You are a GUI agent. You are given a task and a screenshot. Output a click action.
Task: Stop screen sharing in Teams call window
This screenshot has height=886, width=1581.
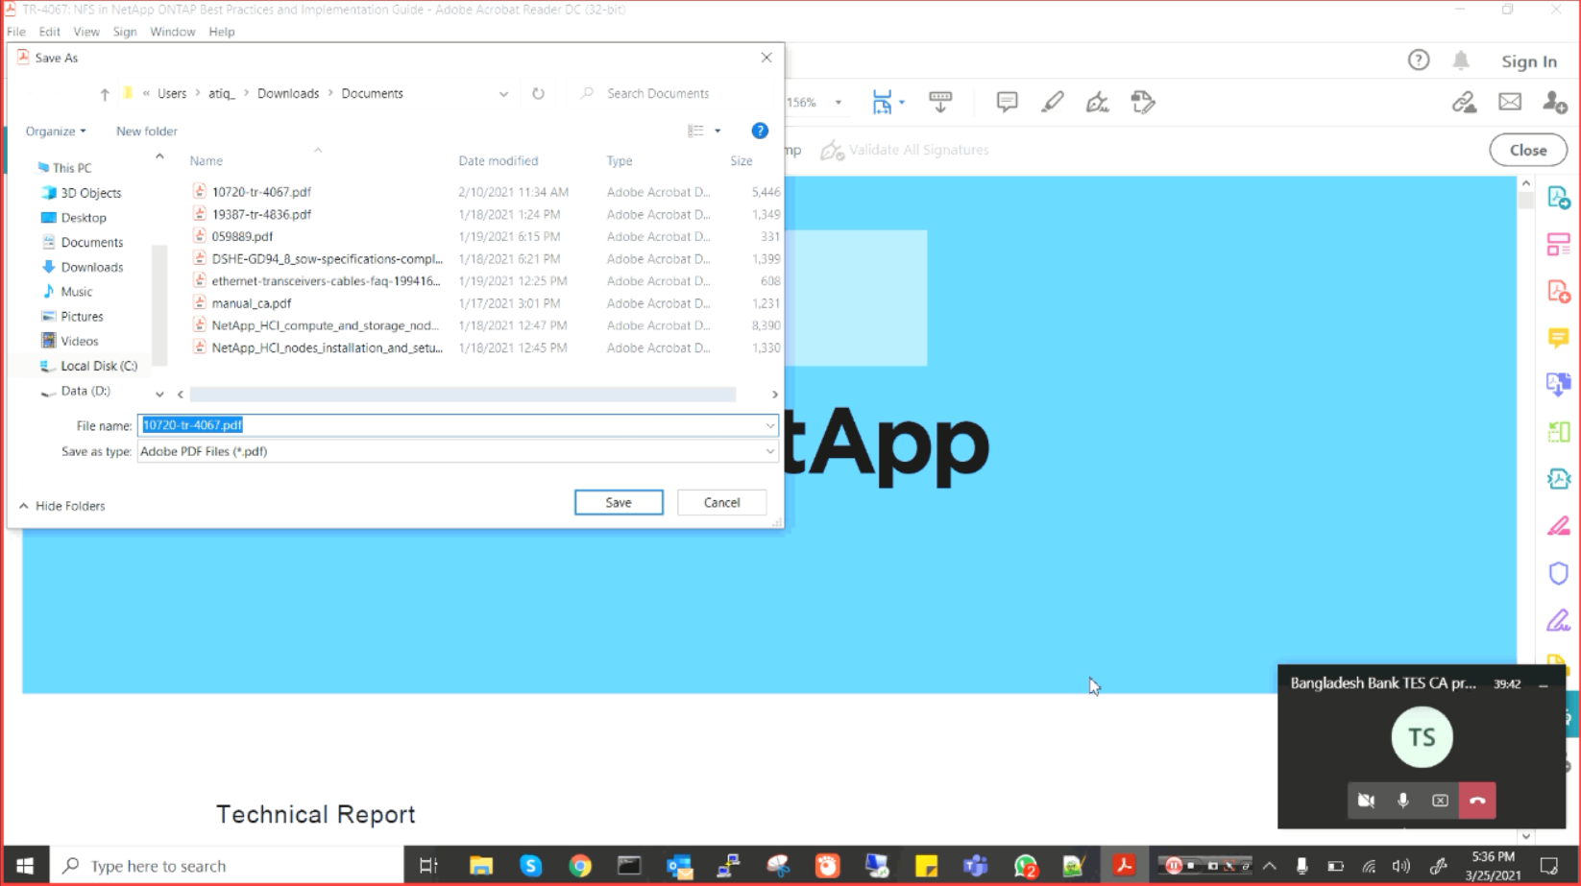[1440, 801]
